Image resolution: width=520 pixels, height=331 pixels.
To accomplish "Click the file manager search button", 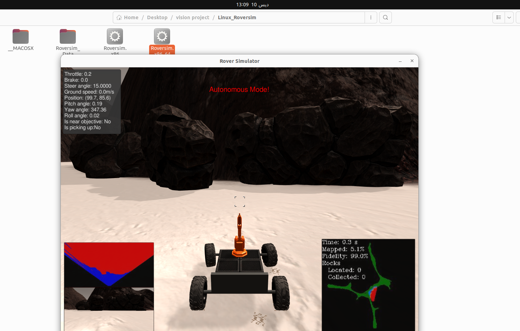I will click(386, 17).
